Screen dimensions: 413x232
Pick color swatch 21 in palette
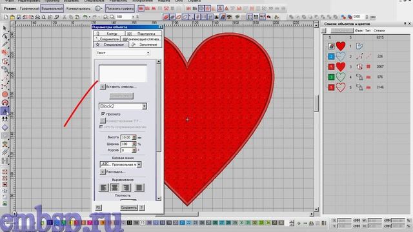tap(182, 223)
